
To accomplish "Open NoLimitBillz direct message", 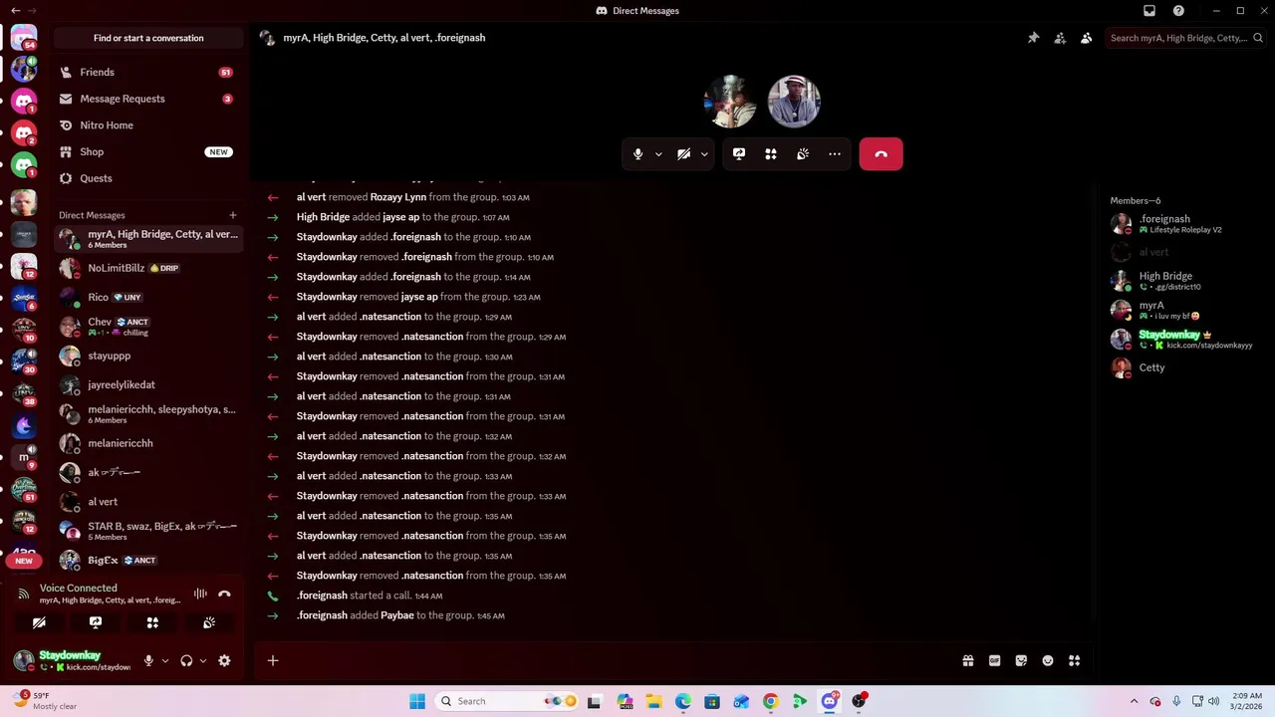I will [146, 268].
